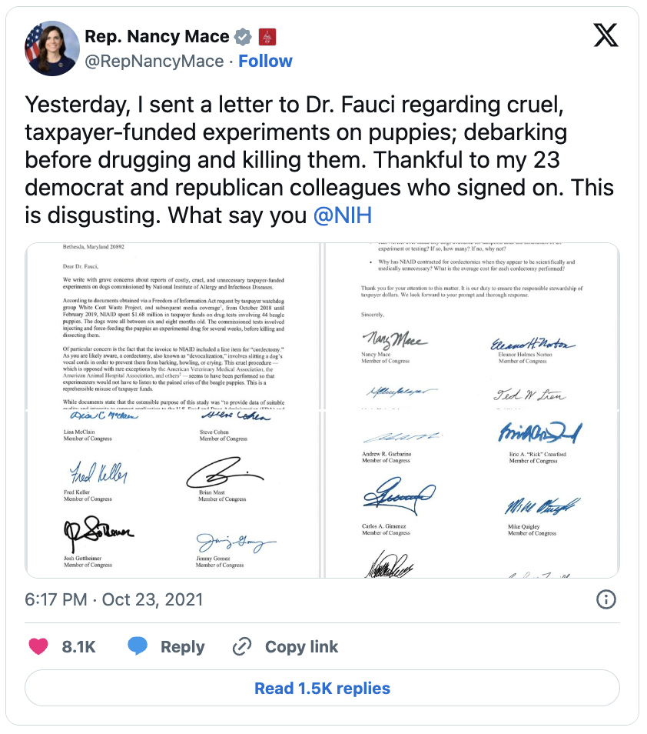
Task: Open the tweet info circle icon
Action: (606, 599)
